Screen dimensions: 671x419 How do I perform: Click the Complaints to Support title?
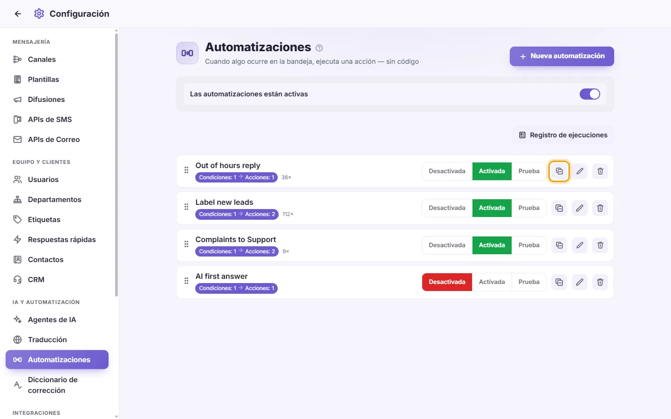click(x=236, y=239)
